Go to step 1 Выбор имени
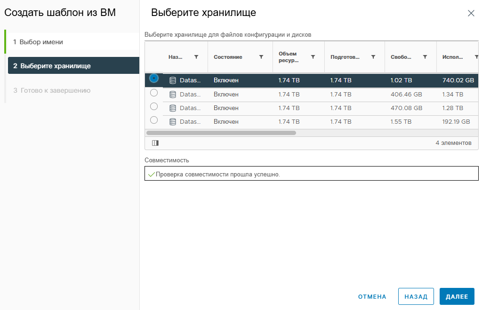The width and height of the screenshot is (482, 310). pyautogui.click(x=73, y=42)
